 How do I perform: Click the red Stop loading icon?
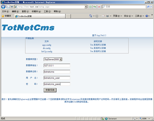pyautogui.click(x=99, y=7)
